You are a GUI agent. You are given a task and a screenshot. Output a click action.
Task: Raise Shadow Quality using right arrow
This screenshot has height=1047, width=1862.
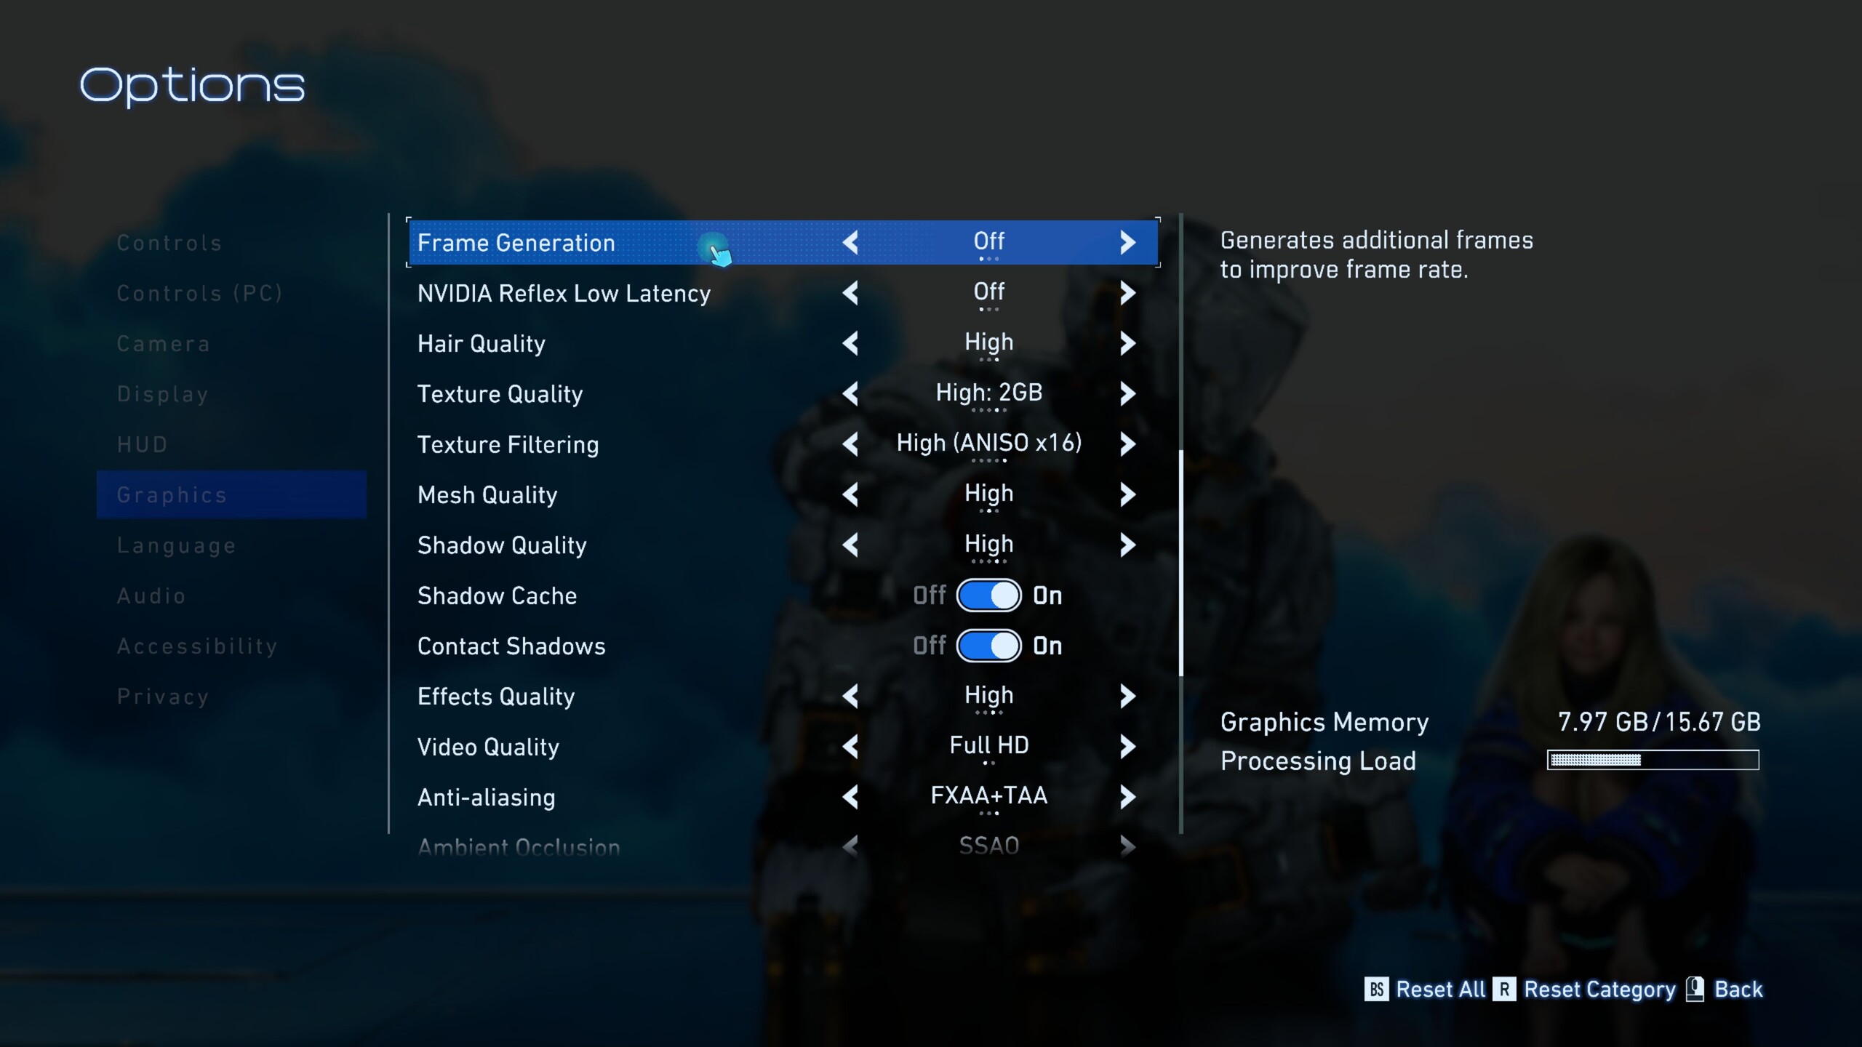(1127, 545)
